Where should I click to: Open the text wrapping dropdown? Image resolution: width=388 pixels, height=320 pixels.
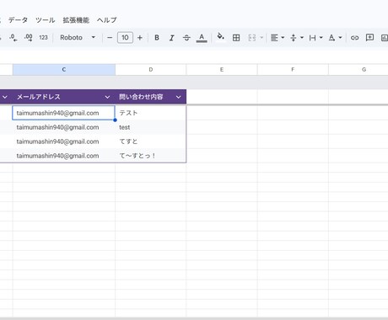point(315,38)
